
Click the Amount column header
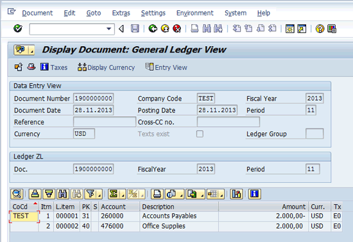(x=263, y=207)
